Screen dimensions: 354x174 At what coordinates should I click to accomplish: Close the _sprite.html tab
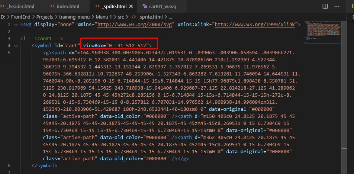tap(131, 6)
